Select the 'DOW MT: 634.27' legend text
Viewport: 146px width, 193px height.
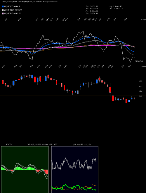13,10
